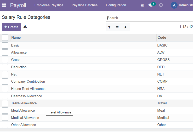Check the Allowance row checkbox
Viewport: 193px width, 132px height.
(x=5, y=53)
